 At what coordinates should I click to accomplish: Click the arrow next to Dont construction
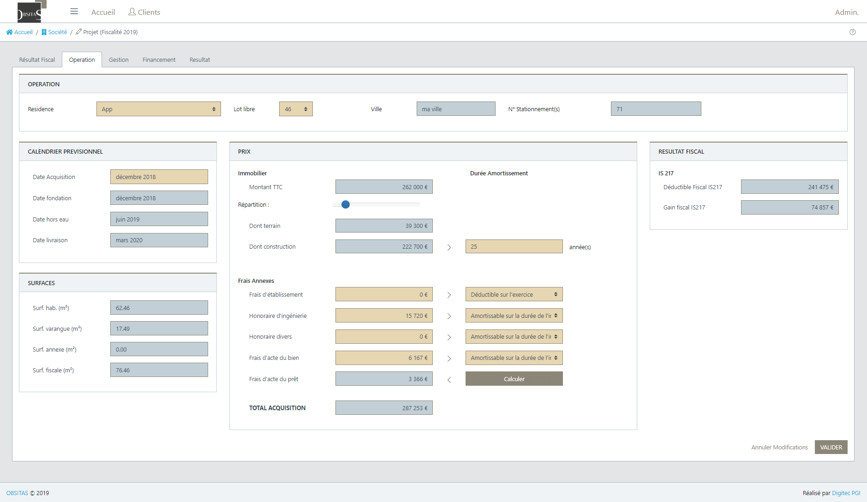[449, 247]
